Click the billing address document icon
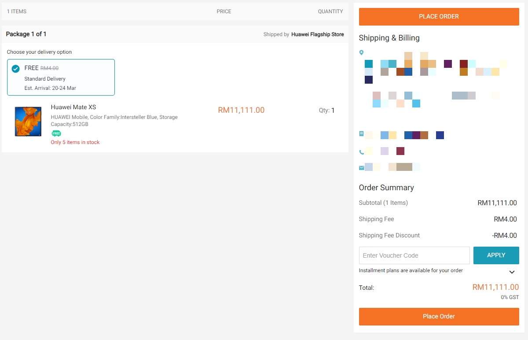Image resolution: width=528 pixels, height=340 pixels. coord(362,133)
